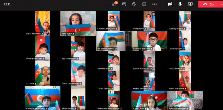The height and width of the screenshot is (110, 223).
Task: Click the 42:11 meeting timer
Action: (7, 4)
